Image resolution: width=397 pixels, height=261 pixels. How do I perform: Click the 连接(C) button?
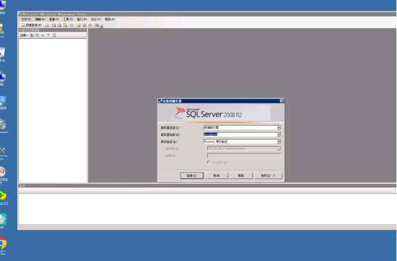[192, 176]
